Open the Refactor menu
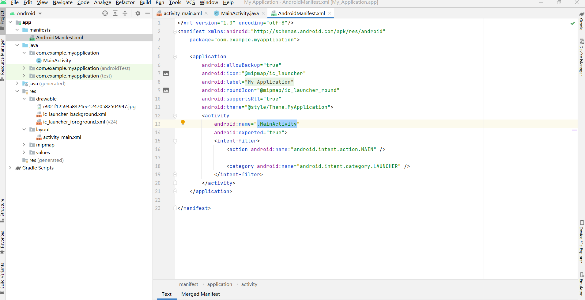 [125, 2]
